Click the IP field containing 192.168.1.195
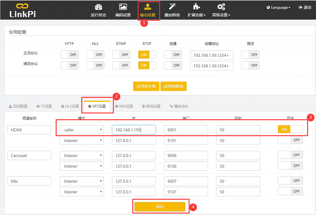This screenshot has width=316, height=215. point(134,130)
